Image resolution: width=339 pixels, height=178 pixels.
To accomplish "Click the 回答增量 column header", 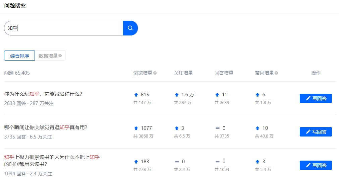I will pyautogui.click(x=224, y=73).
